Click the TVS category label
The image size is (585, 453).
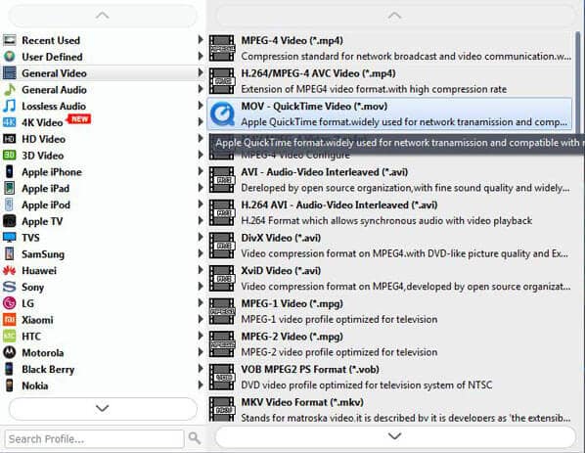point(30,238)
